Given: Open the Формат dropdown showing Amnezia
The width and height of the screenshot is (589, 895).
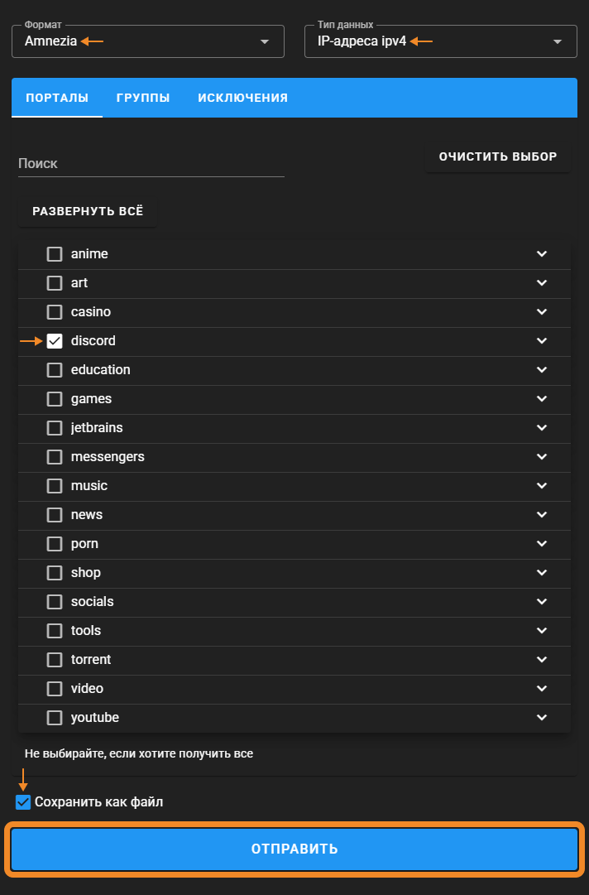Looking at the screenshot, I should [148, 41].
